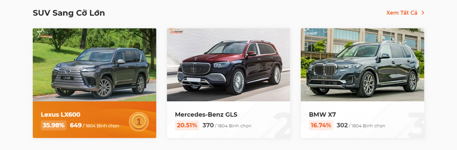Click the BMW X7 car photo

[x=362, y=65]
